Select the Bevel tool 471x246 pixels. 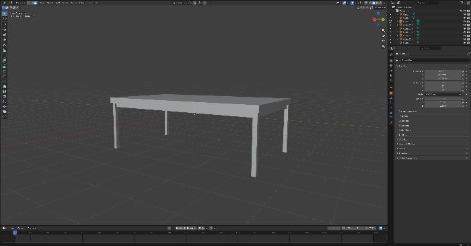tap(5, 71)
